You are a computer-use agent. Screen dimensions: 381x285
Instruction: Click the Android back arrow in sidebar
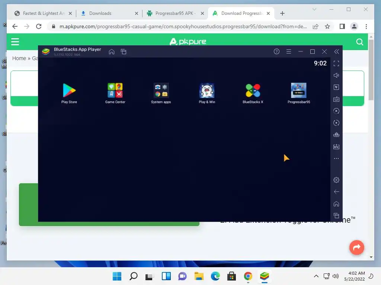[336, 192]
